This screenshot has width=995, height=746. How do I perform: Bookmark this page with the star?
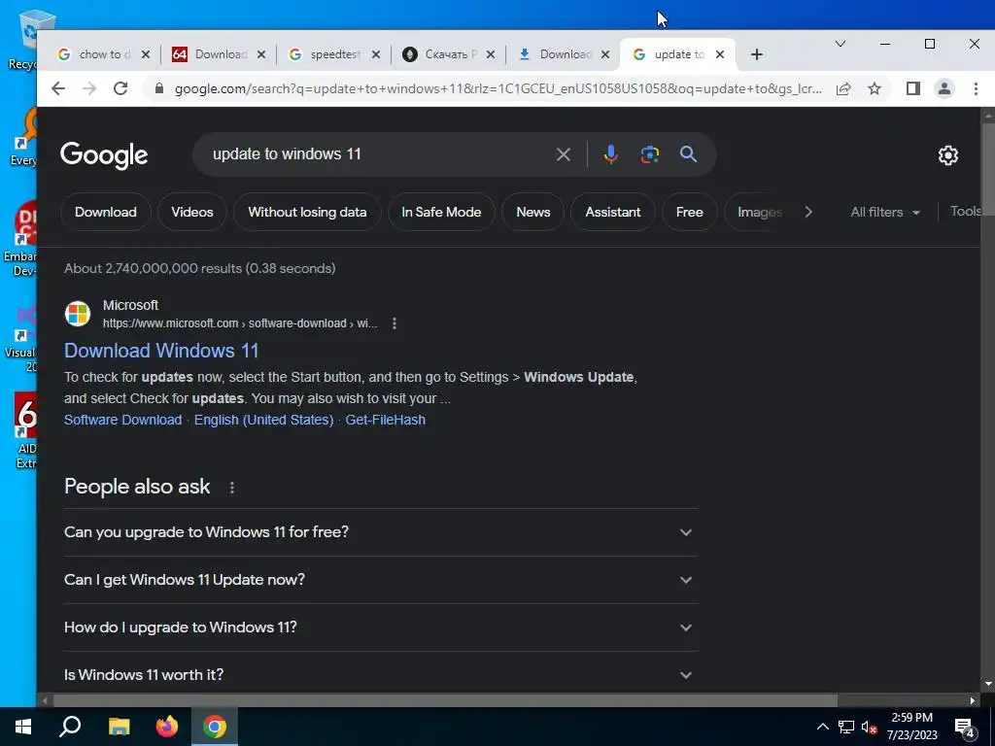click(875, 88)
